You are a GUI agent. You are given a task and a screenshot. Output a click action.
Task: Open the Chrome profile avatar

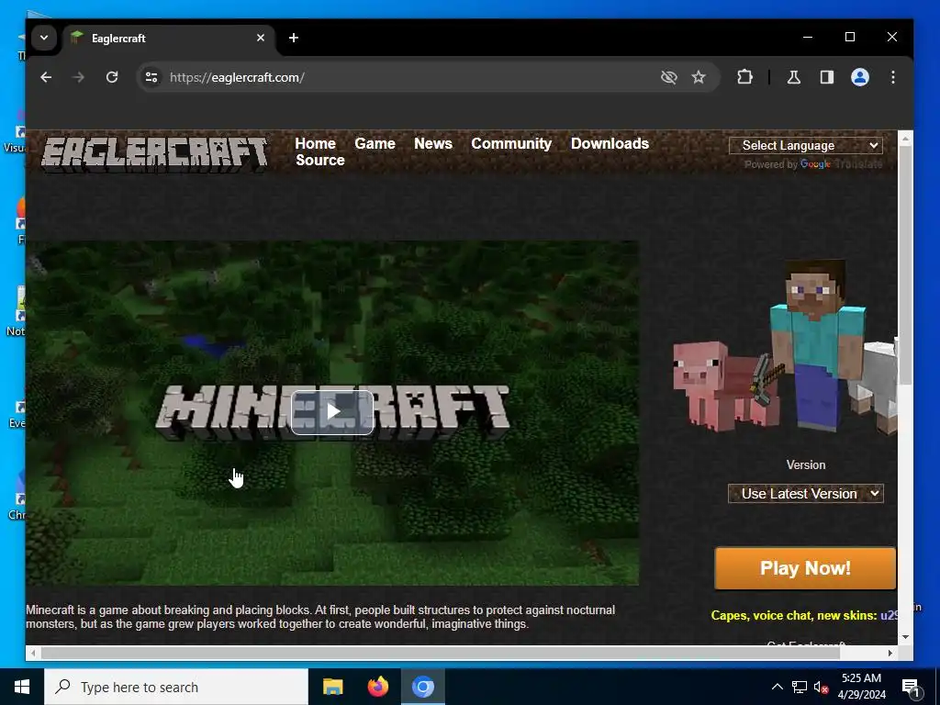tap(859, 77)
